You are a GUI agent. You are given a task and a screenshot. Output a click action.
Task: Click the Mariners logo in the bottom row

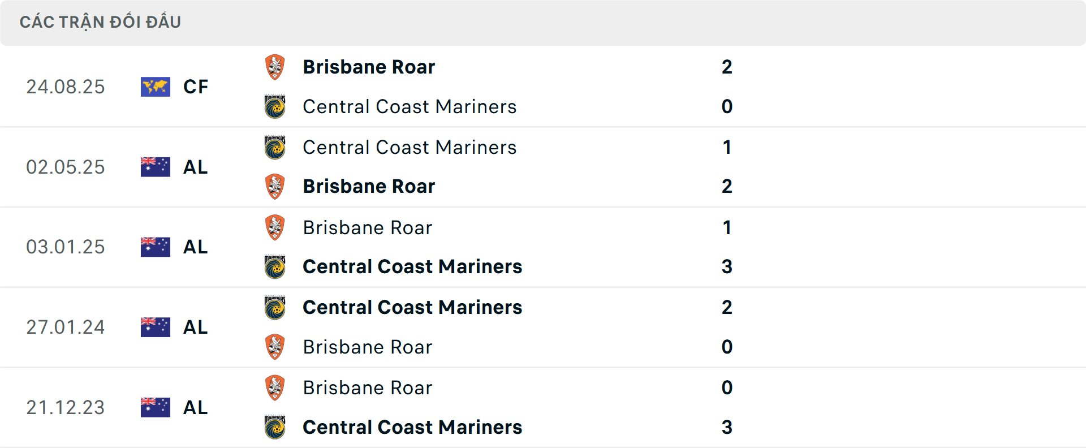(275, 427)
